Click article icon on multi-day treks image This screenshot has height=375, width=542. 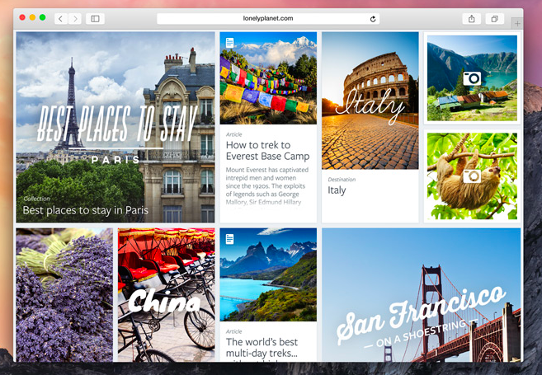229,239
